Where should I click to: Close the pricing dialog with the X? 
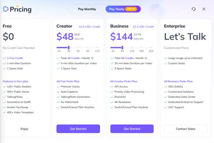[204, 9]
